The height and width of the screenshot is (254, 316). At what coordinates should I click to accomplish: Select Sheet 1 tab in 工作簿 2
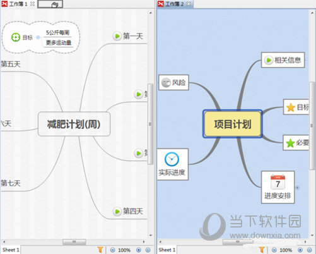167,250
